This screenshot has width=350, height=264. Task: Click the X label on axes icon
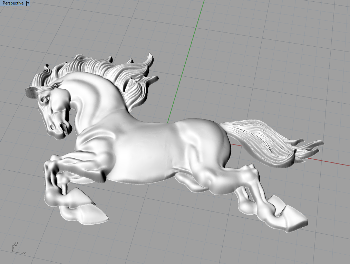pyautogui.click(x=24, y=253)
